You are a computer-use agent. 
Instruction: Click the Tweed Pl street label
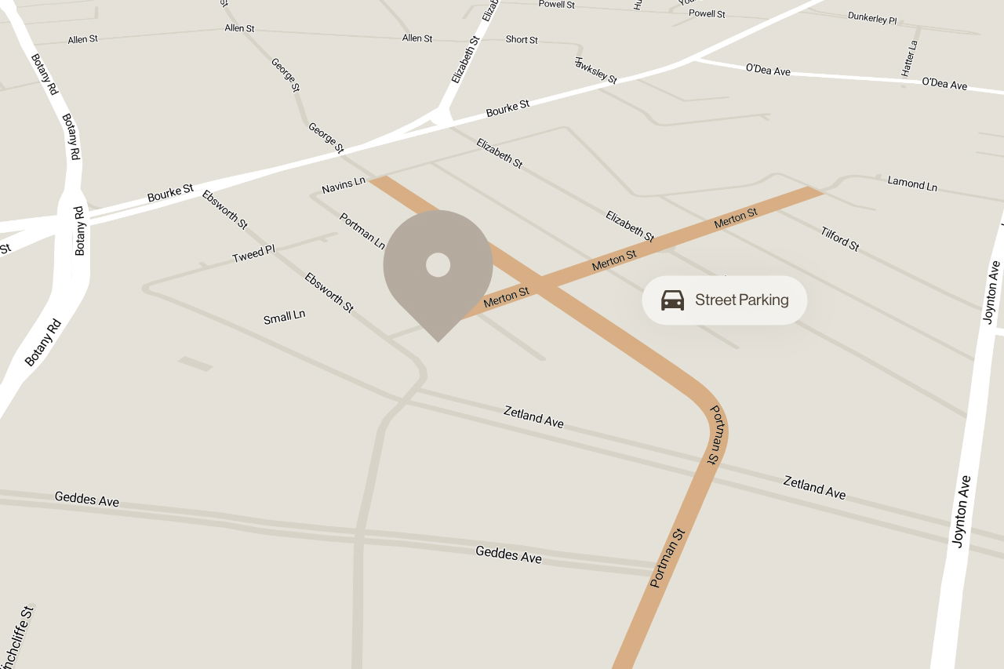[253, 253]
